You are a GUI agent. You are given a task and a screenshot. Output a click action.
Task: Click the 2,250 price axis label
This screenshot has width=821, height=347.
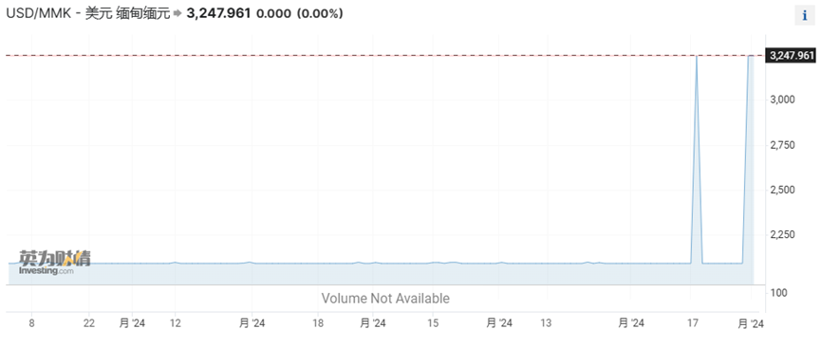pos(782,235)
